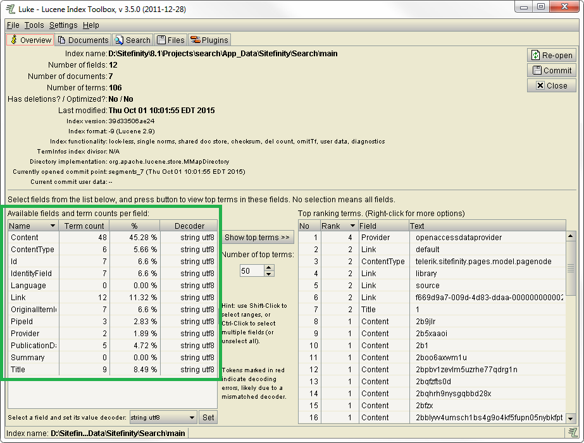Click the number of top terms field
Image resolution: width=584 pixels, height=443 pixels.
[x=252, y=270]
